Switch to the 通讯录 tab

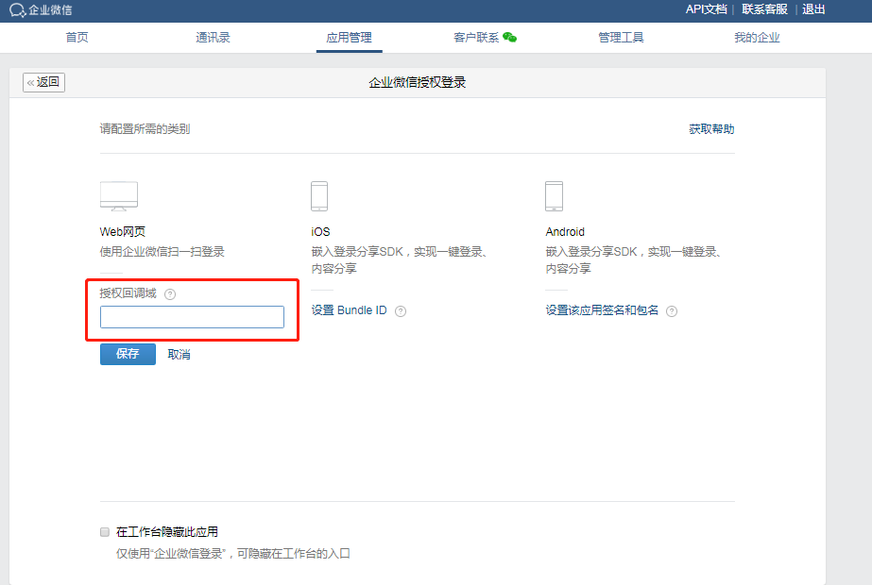pyautogui.click(x=213, y=37)
